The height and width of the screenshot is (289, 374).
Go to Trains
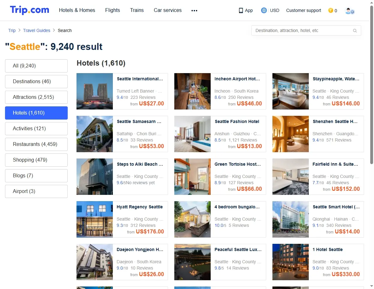[x=137, y=10]
